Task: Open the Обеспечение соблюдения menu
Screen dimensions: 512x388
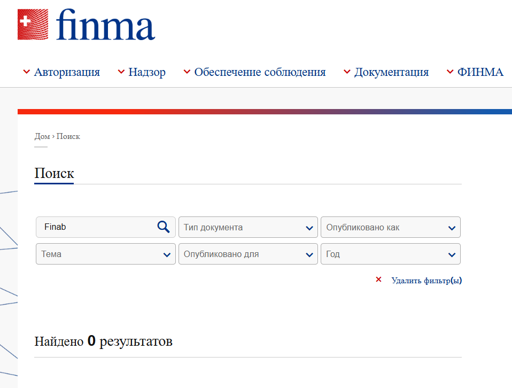Action: pyautogui.click(x=260, y=72)
